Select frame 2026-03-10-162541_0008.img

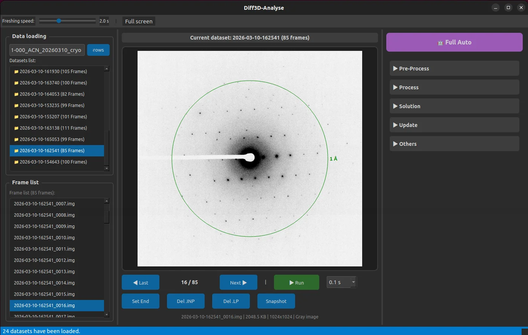click(57, 215)
